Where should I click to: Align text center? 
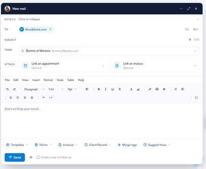18,97
